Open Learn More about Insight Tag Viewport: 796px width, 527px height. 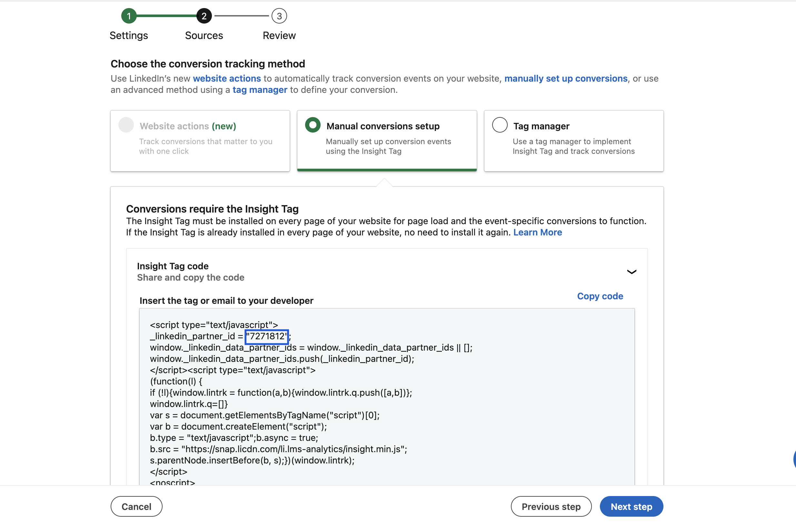click(538, 232)
